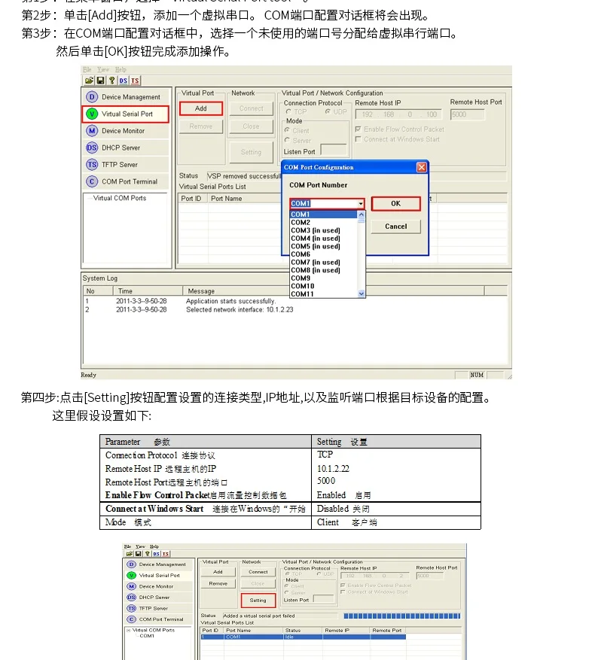
Task: Open TFTP Server in first screenshot sidebar
Action: pyautogui.click(x=126, y=165)
